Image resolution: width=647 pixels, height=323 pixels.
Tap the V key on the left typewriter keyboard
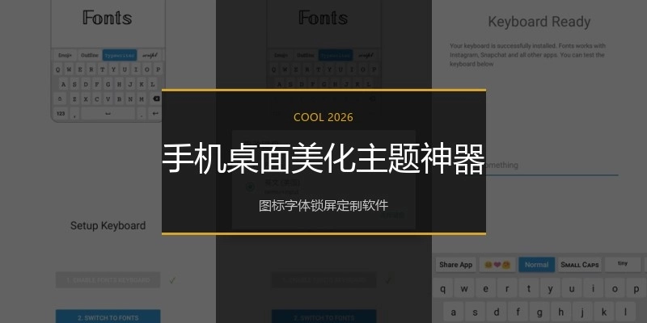(108, 99)
